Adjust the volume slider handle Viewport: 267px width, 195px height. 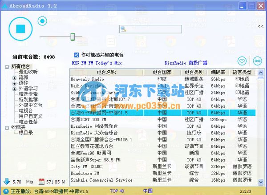pos(73,37)
